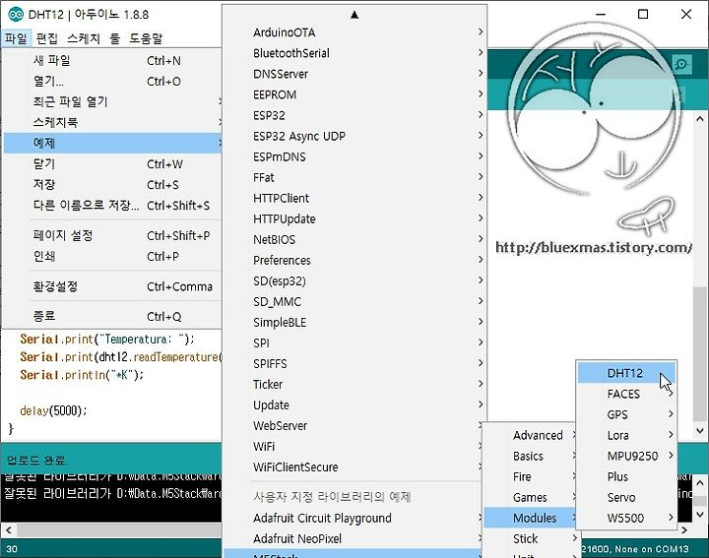Select SD_MMC examples entry

pos(354,301)
